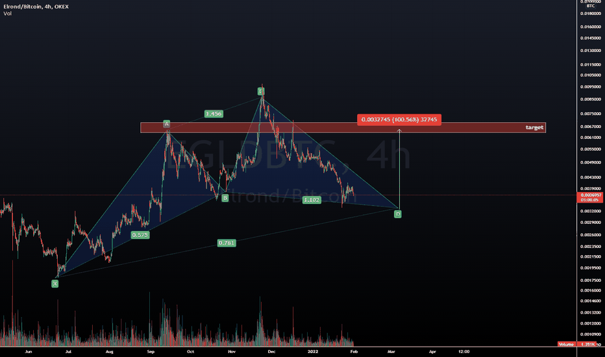Click the 0.575 ratio label

(x=140, y=235)
